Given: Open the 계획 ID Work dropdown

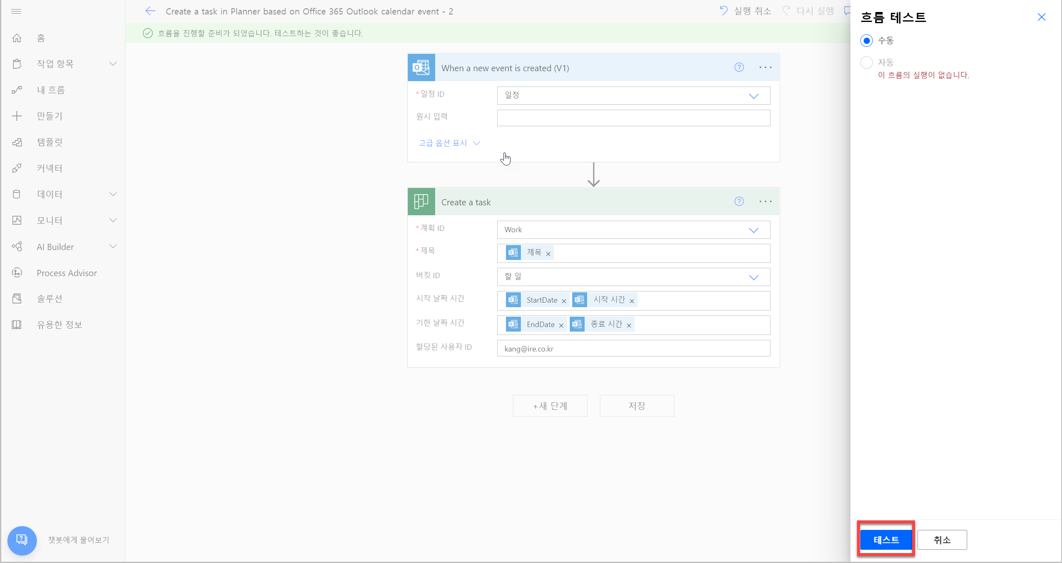Looking at the screenshot, I should point(633,230).
